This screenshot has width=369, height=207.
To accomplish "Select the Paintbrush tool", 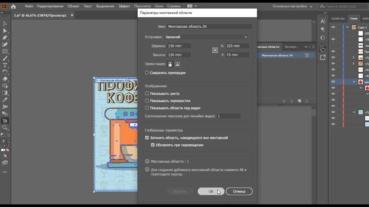I will tap(5, 58).
